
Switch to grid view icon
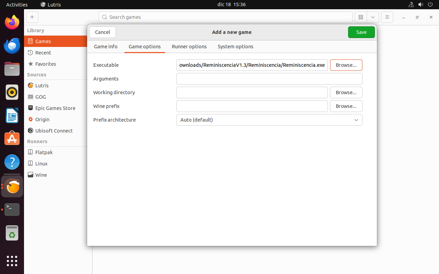coord(361,17)
